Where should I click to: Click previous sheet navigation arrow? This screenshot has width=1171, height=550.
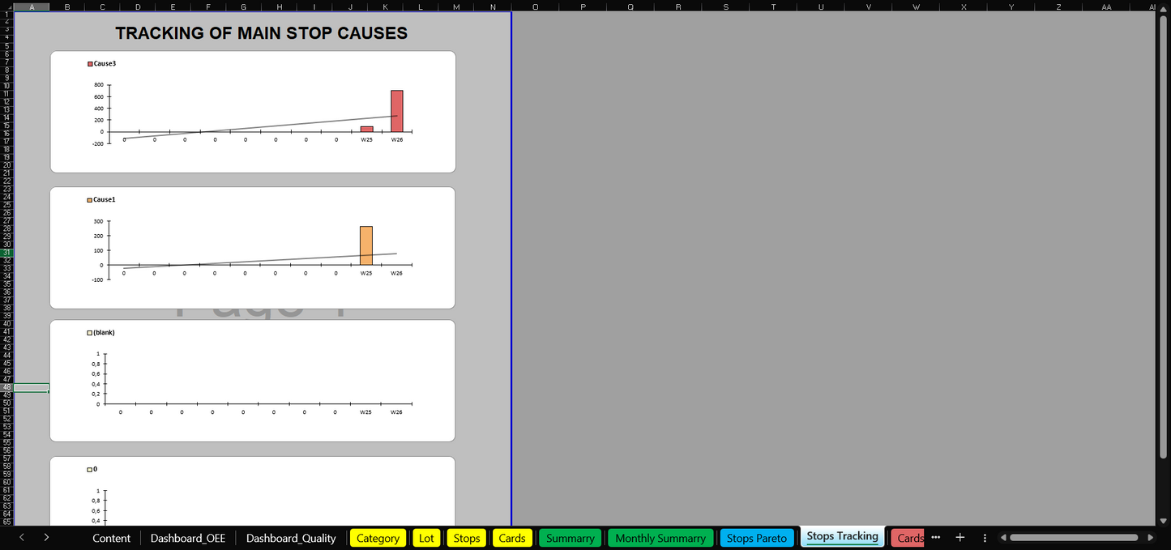pyautogui.click(x=22, y=538)
